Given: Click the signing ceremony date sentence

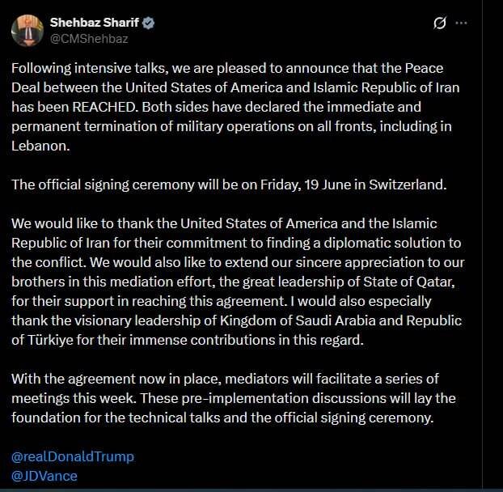Looking at the screenshot, I should coord(229,184).
